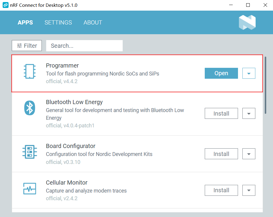This screenshot has height=217, width=273.
Task: Expand the Programmer options dropdown arrow
Action: click(249, 73)
